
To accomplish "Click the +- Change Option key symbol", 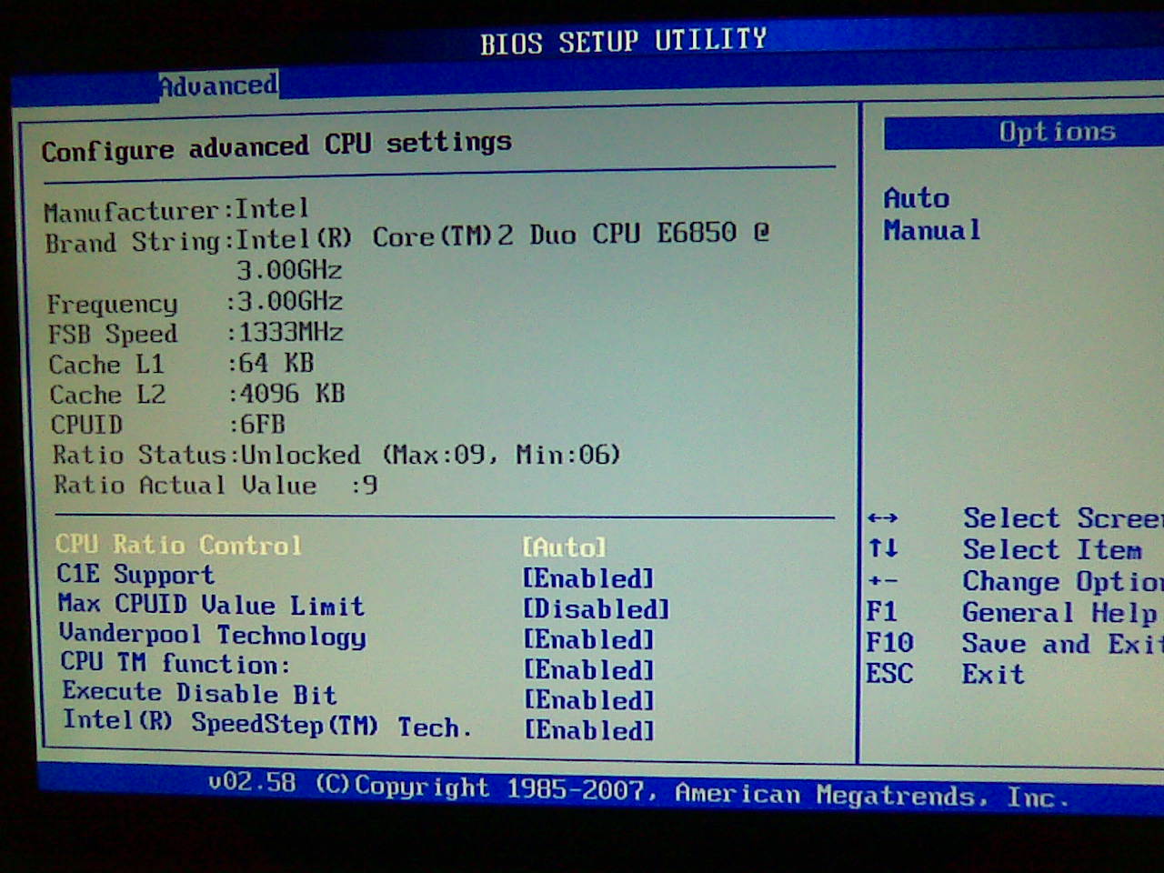I will [883, 580].
